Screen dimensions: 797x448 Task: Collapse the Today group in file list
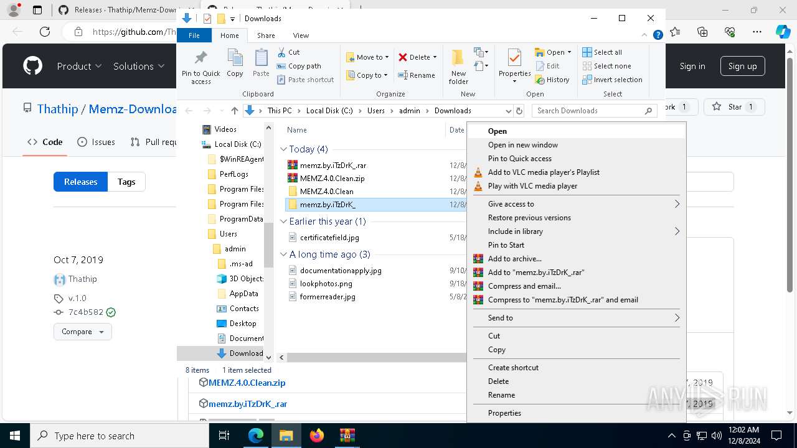(283, 149)
